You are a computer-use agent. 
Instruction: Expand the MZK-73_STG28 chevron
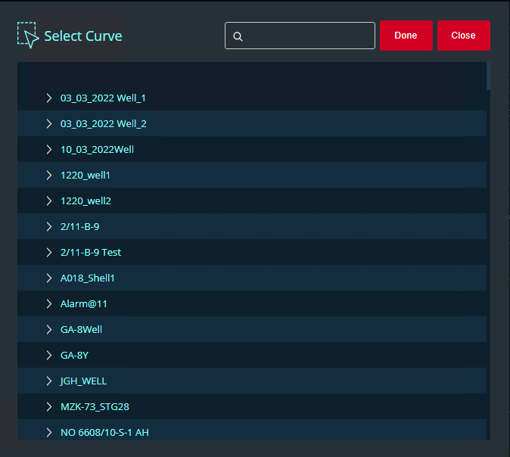click(49, 407)
